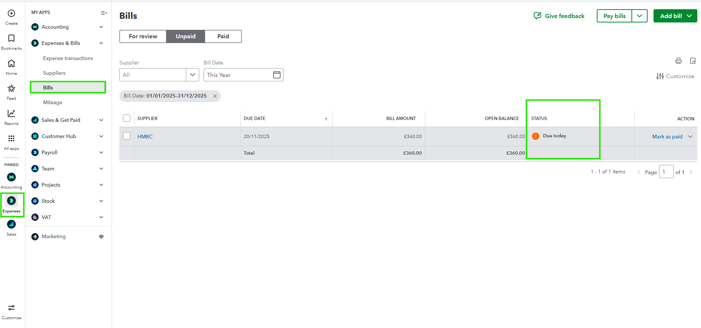701x328 pixels.
Task: Sort by the Open Balance column header
Action: [x=502, y=119]
